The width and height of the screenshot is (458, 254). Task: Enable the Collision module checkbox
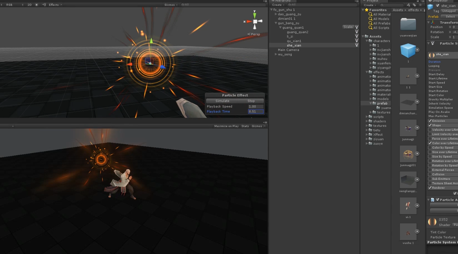[x=430, y=174]
